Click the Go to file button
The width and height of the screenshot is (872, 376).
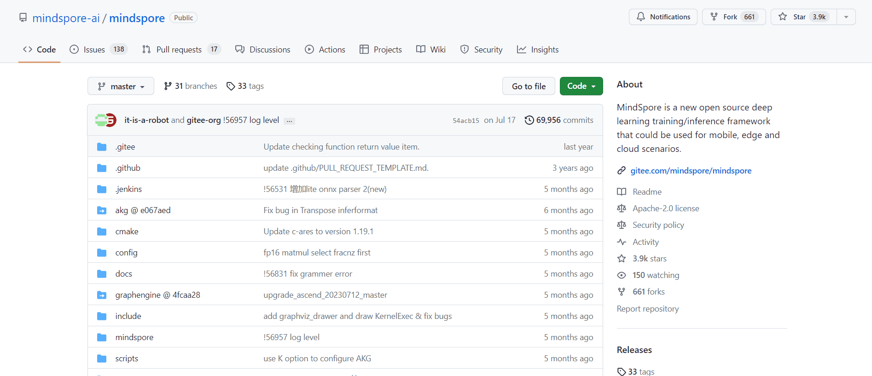(529, 86)
